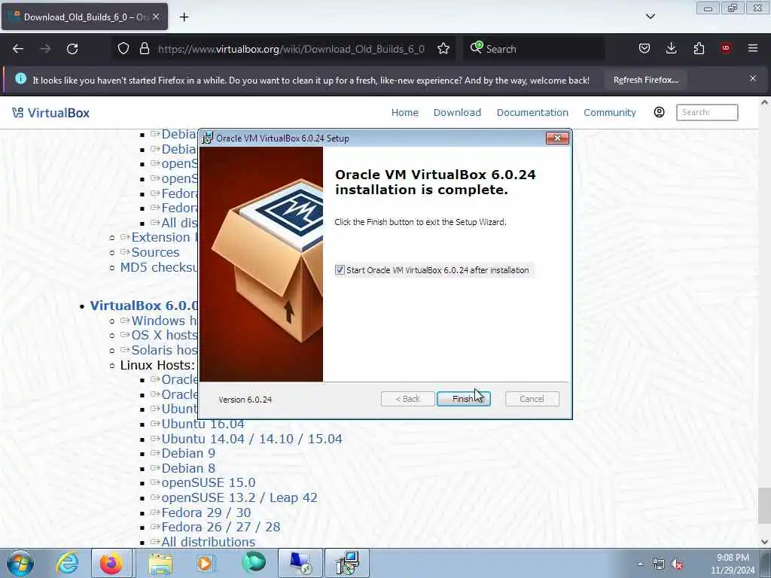Click the address bar URL

[291, 49]
